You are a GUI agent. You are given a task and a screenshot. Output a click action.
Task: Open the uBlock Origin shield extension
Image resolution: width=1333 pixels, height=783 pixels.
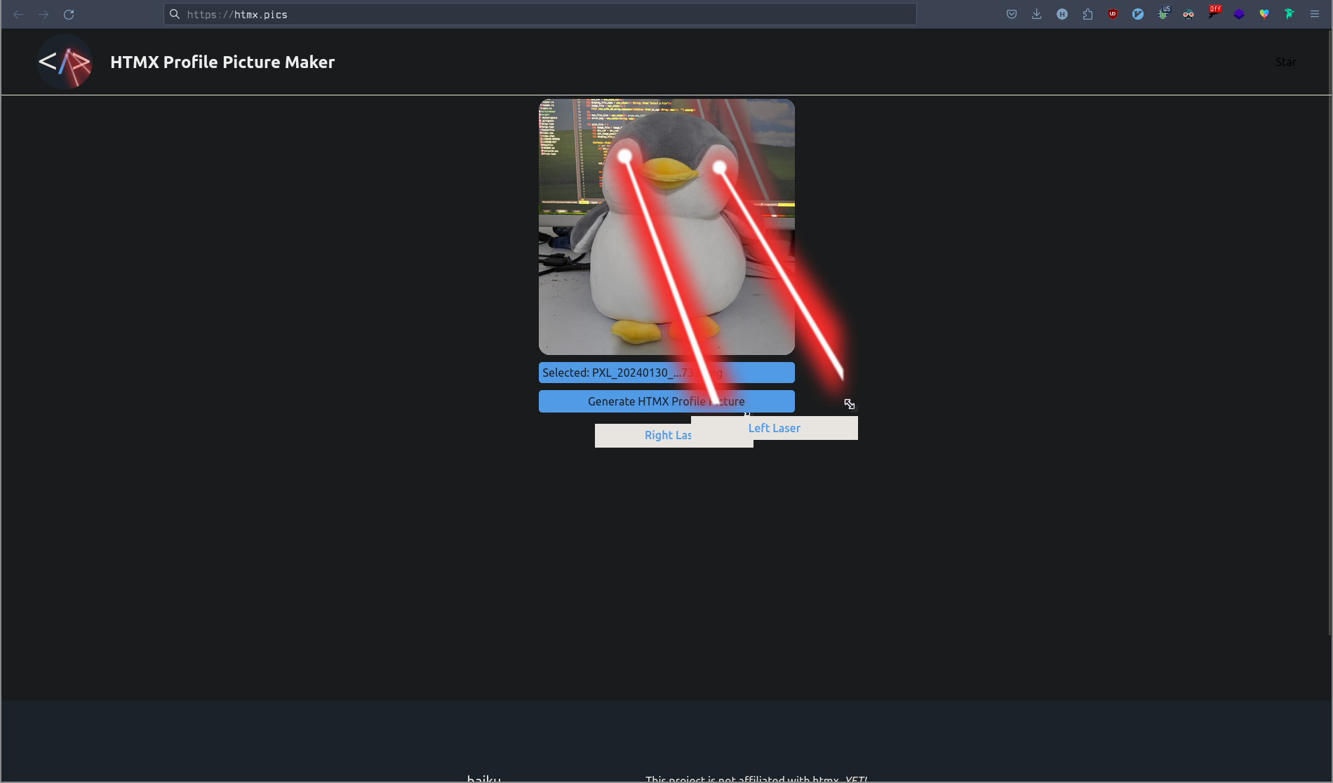pyautogui.click(x=1113, y=14)
